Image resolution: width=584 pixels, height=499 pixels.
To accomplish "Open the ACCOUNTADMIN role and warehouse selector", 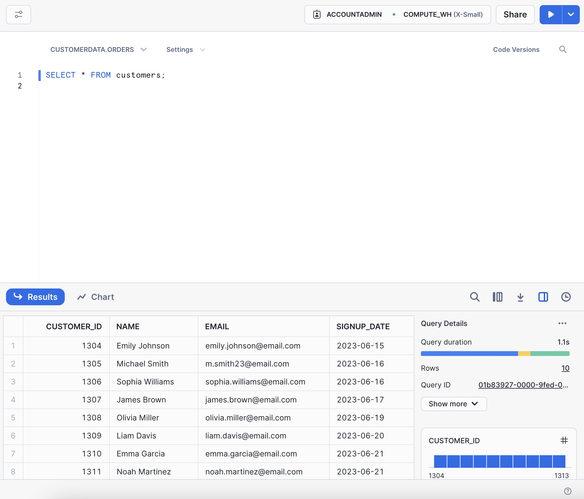I will pyautogui.click(x=397, y=14).
